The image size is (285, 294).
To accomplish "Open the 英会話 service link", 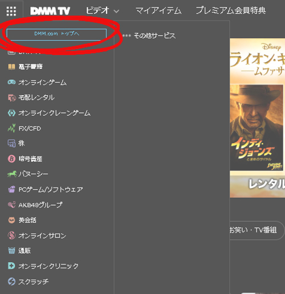I will [x=27, y=220].
